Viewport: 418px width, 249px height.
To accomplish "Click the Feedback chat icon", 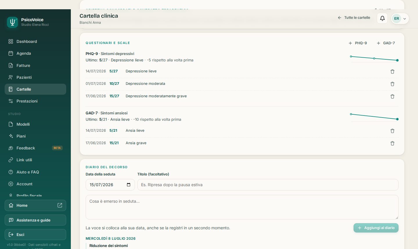I will click(x=11, y=148).
